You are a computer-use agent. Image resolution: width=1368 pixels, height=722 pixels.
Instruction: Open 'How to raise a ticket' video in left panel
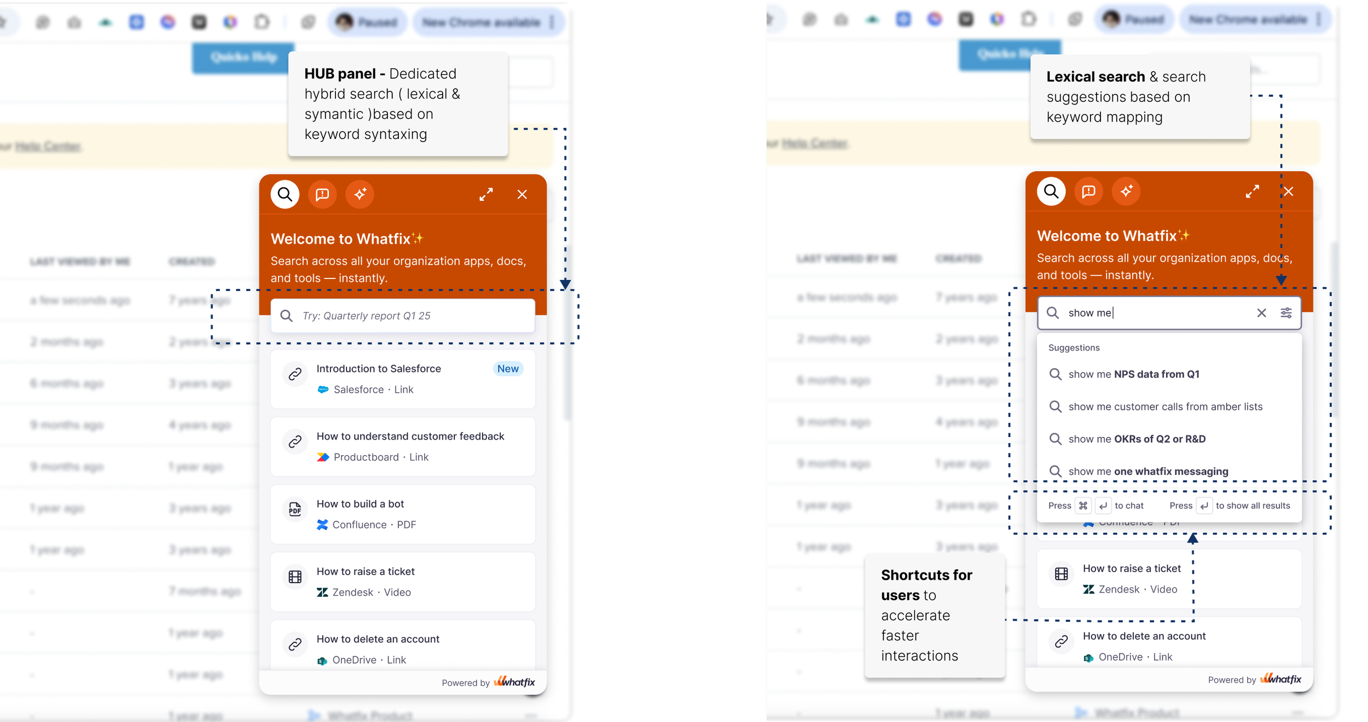point(403,581)
